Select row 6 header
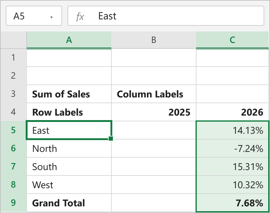Image resolution: width=270 pixels, height=213 pixels. point(13,148)
